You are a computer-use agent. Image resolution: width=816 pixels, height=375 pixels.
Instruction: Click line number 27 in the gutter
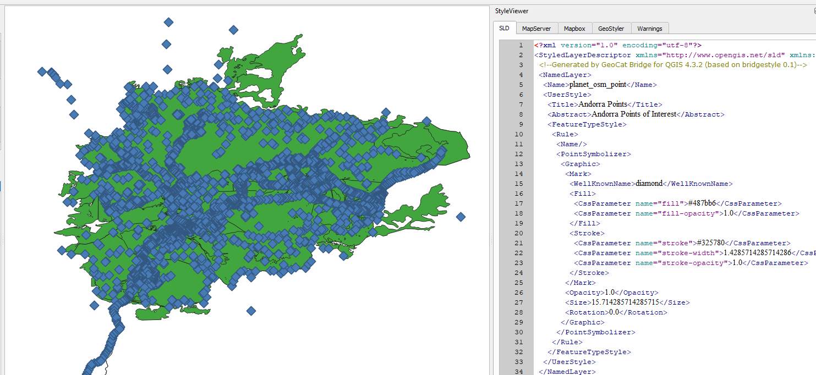519,302
